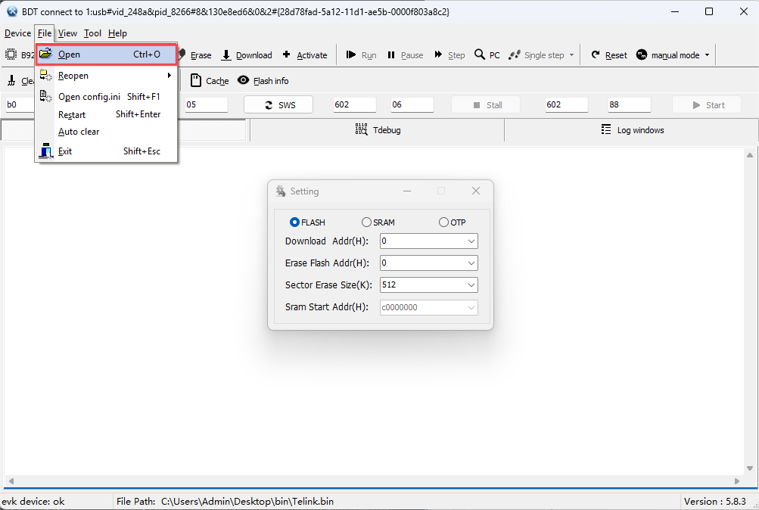Click the horizontal scrollbar right arrow
This screenshot has height=510, width=759.
click(x=737, y=481)
